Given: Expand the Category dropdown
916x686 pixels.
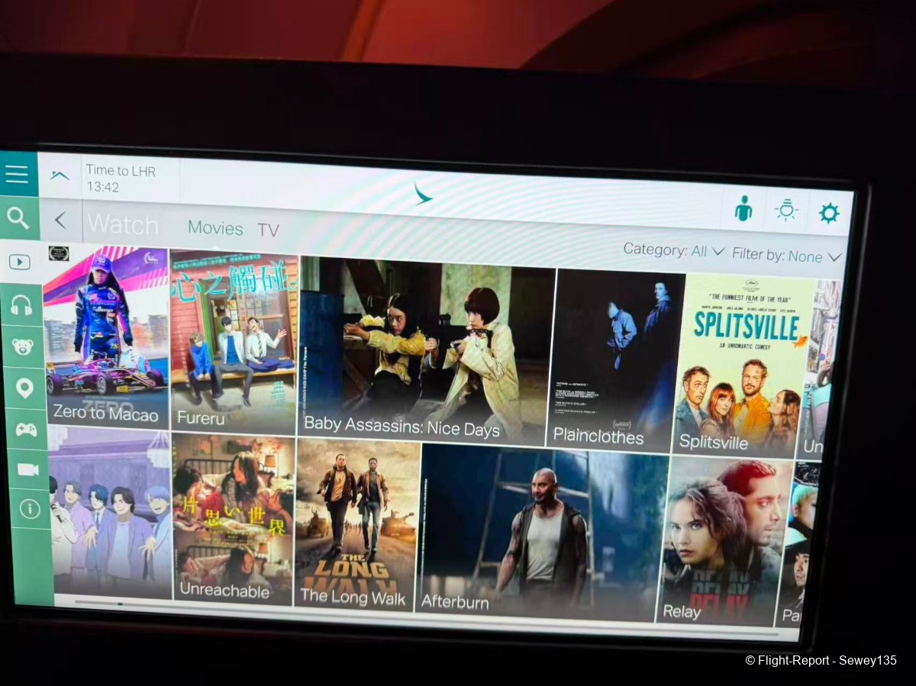Looking at the screenshot, I should coord(673,250).
